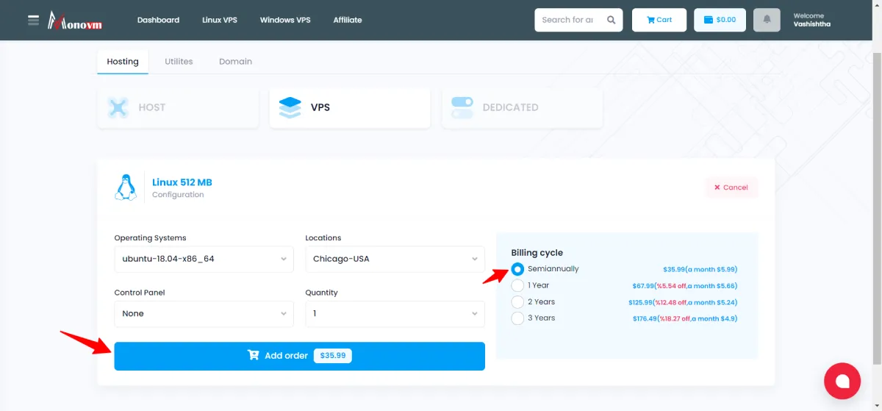This screenshot has width=882, height=411.
Task: Select the HOST category card
Action: [x=178, y=107]
